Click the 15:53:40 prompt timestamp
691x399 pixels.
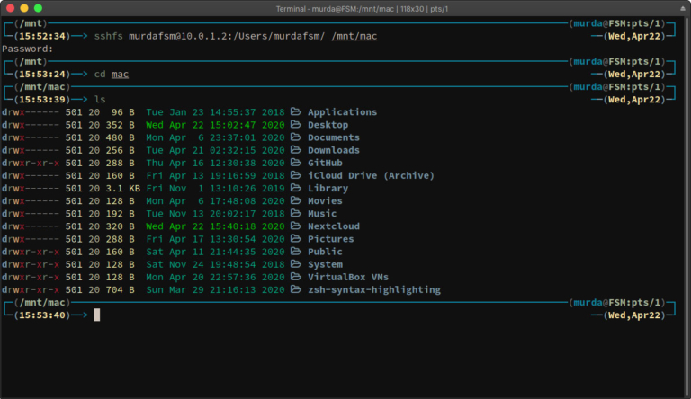[x=42, y=315]
